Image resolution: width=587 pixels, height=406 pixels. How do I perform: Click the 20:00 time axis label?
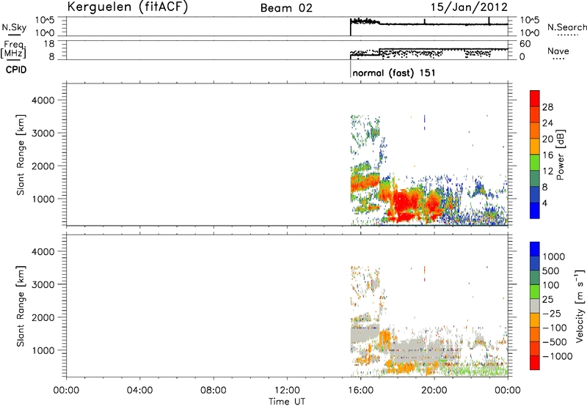[434, 391]
